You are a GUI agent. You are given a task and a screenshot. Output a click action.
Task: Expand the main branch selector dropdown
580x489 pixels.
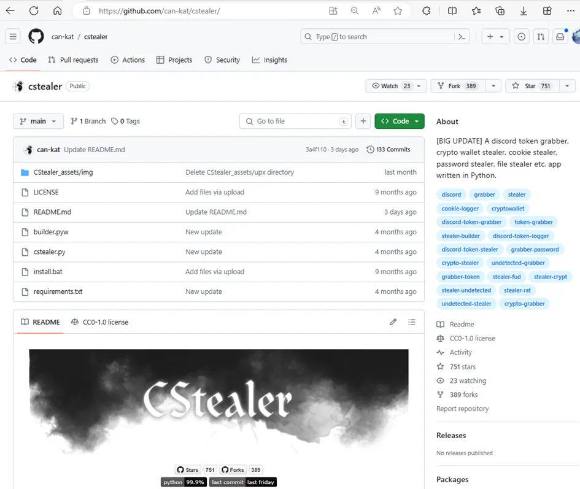(38, 121)
